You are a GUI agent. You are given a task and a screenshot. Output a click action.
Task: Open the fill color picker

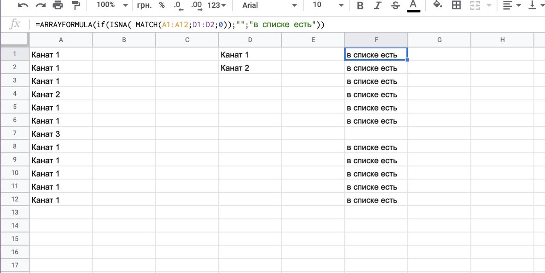coord(437,6)
